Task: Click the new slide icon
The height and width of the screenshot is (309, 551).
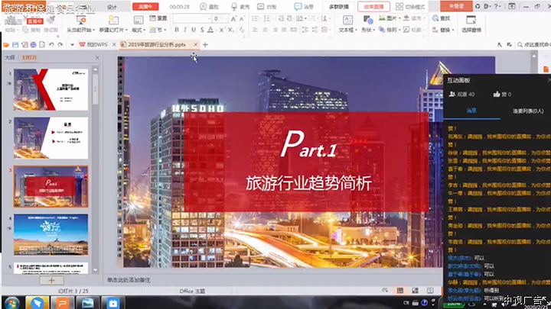Action: pos(113,20)
